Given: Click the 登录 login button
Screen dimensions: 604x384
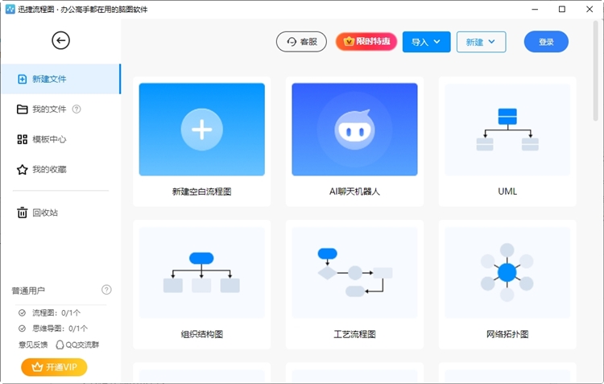Looking at the screenshot, I should click(x=546, y=42).
